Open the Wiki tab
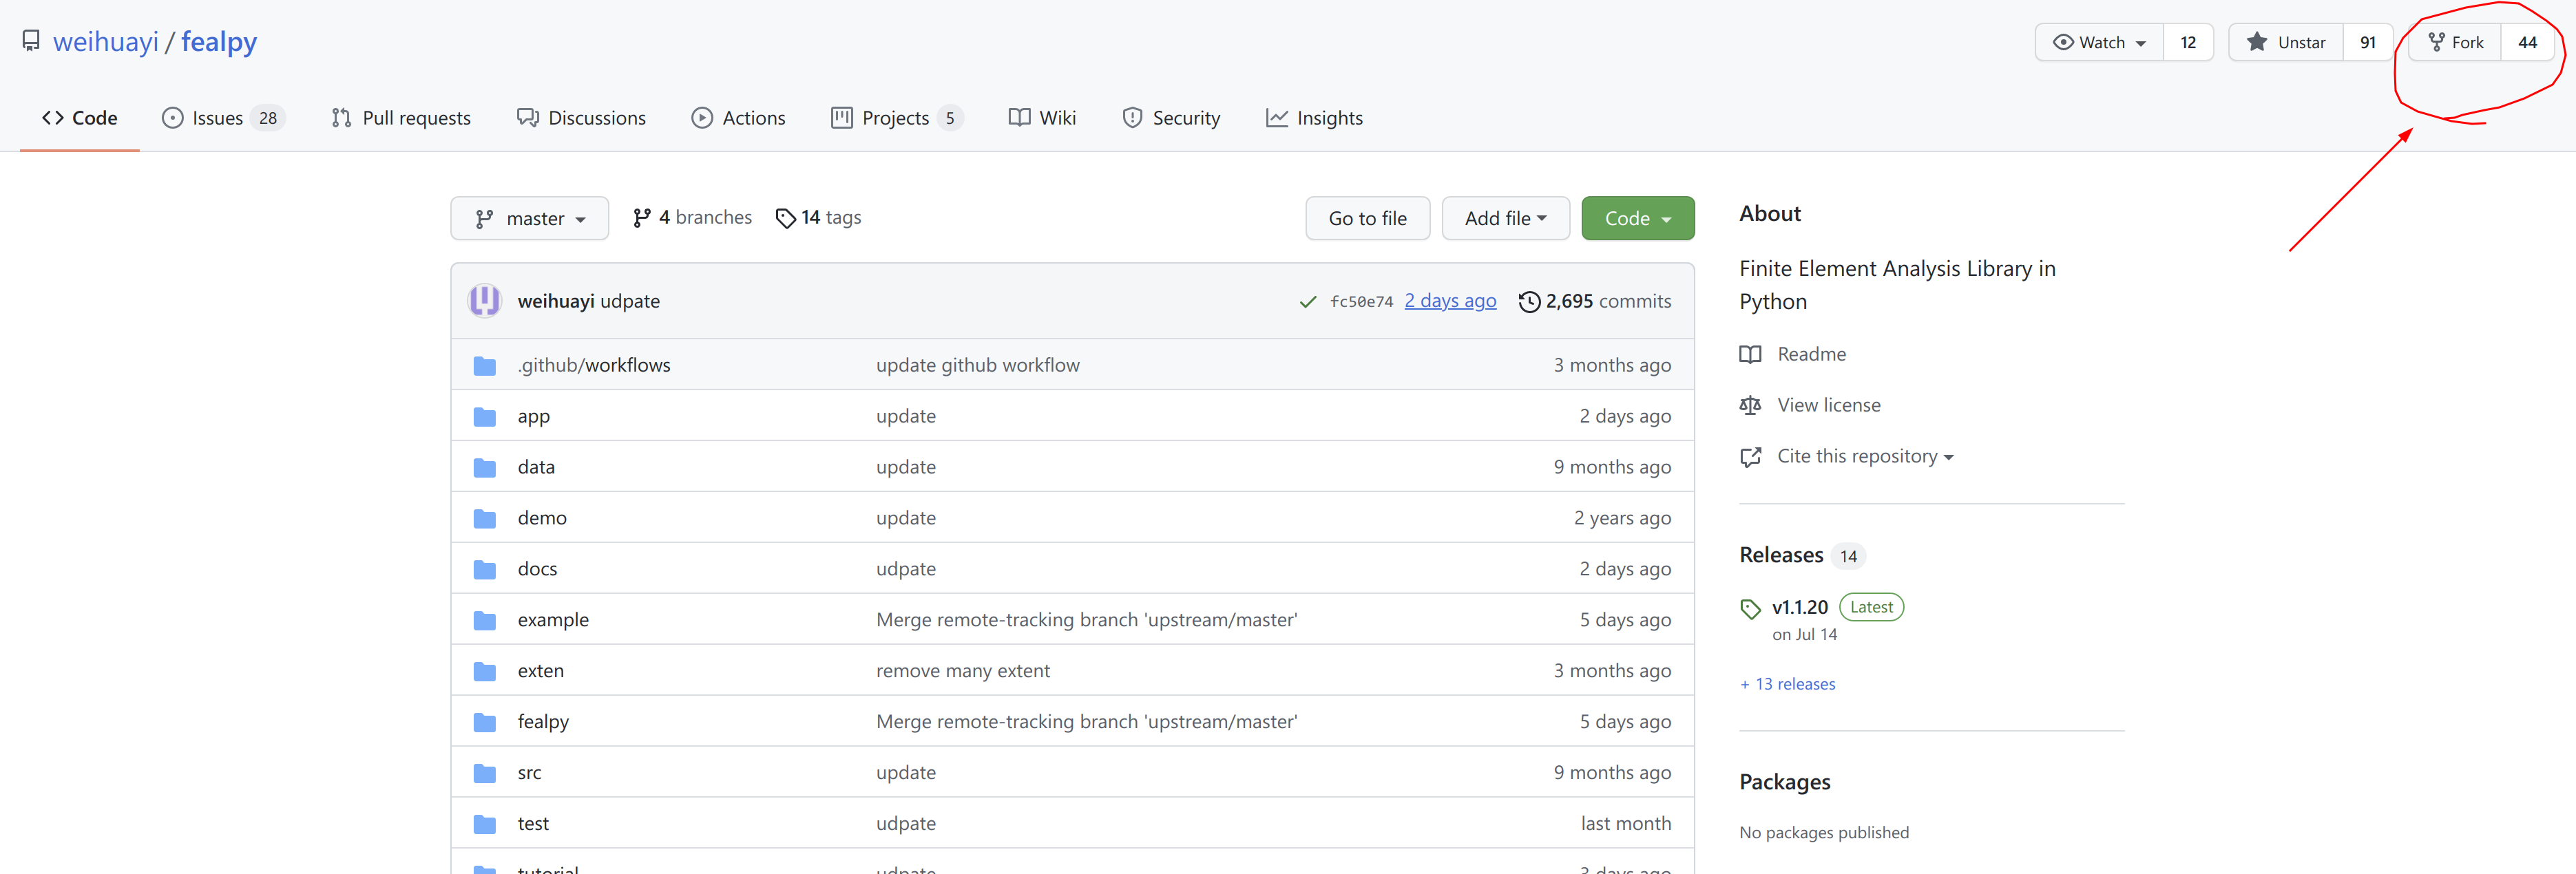 [1042, 118]
